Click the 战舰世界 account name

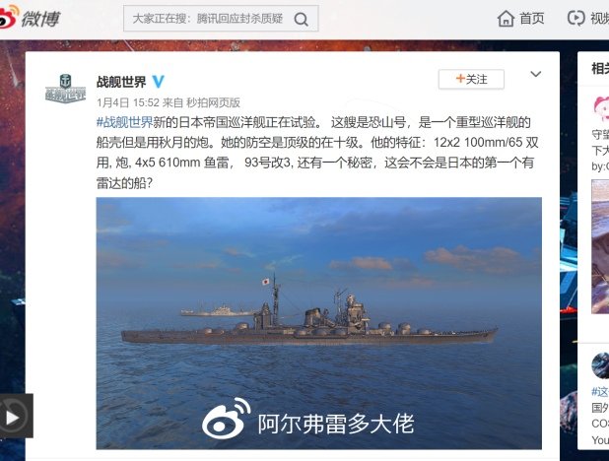coord(121,82)
